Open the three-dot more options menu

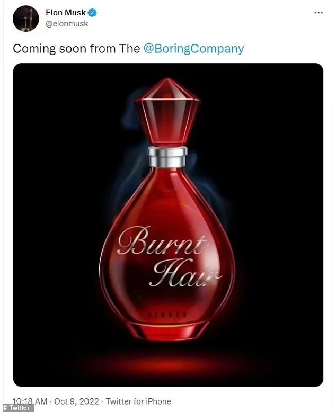319,13
